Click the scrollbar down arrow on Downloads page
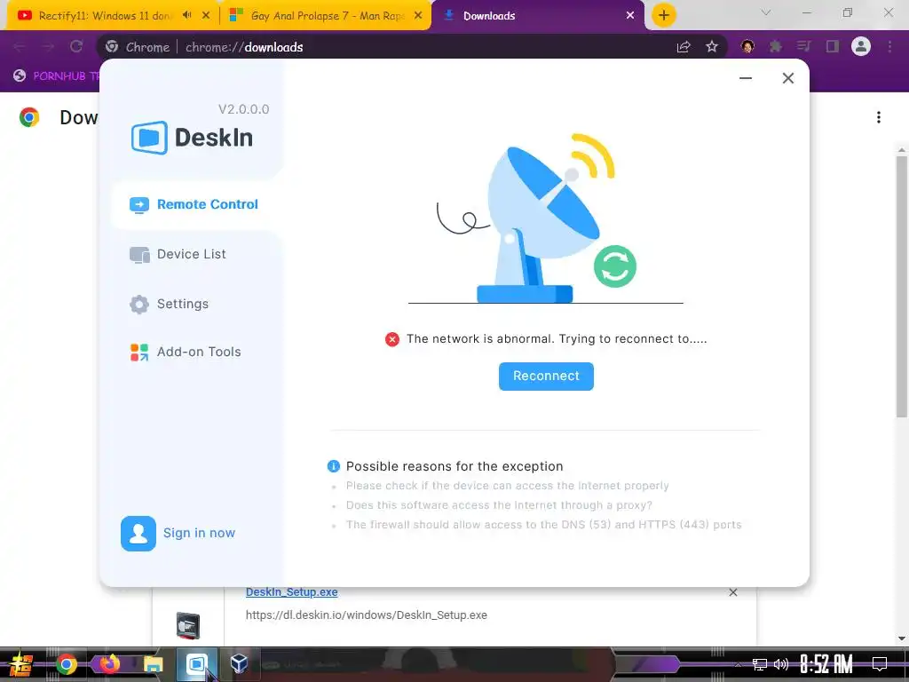Screen dimensions: 909x682 click(x=902, y=638)
